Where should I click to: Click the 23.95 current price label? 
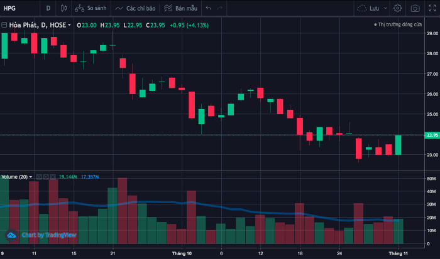[x=432, y=135]
